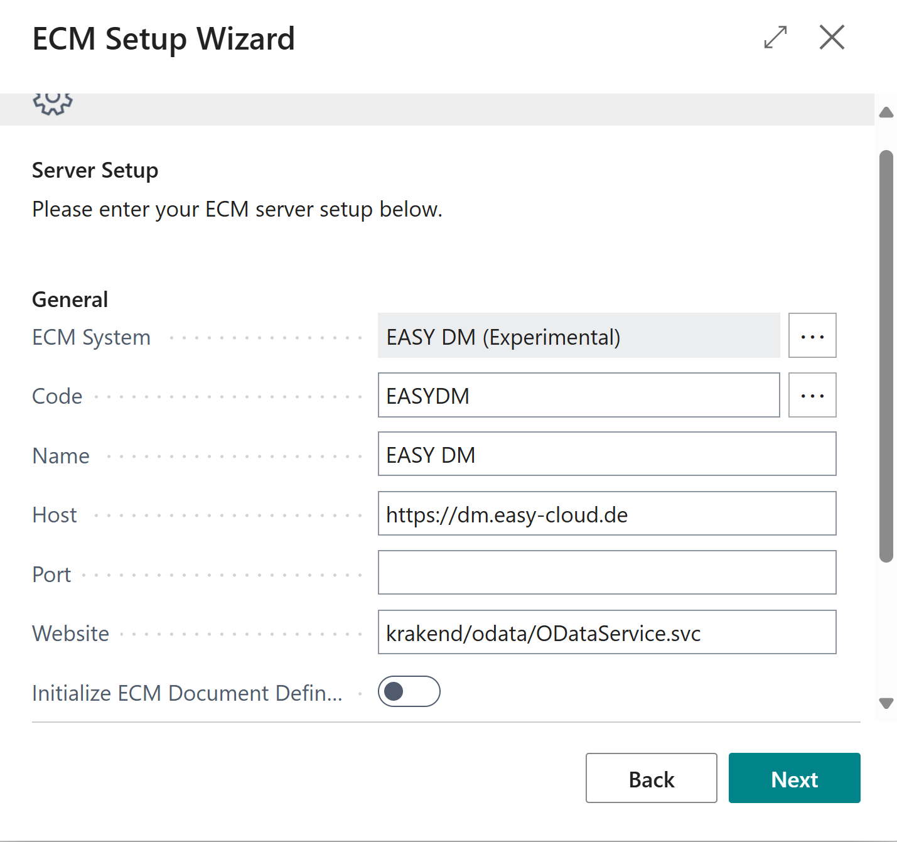Select the Host URL text box
The width and height of the screenshot is (897, 842).
[606, 514]
